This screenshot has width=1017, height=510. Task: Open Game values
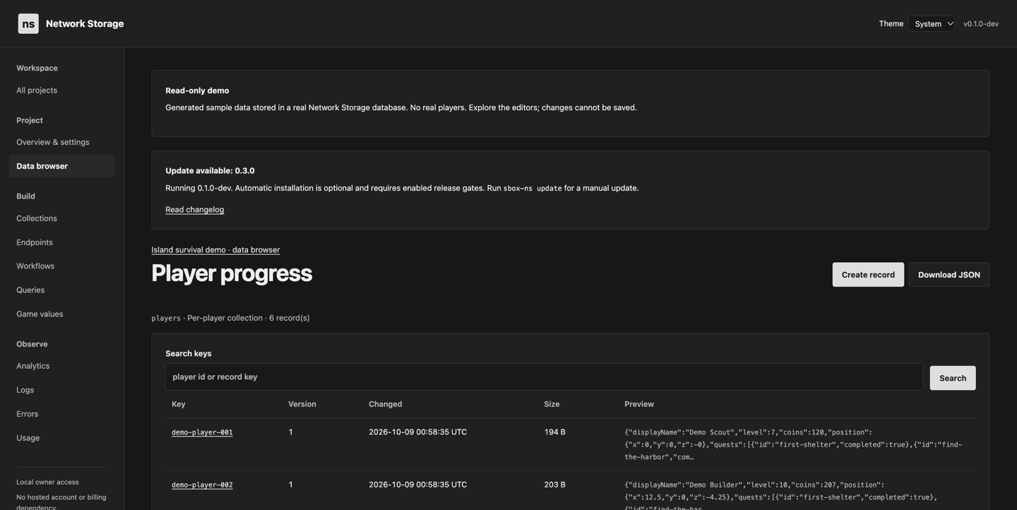[x=40, y=314]
